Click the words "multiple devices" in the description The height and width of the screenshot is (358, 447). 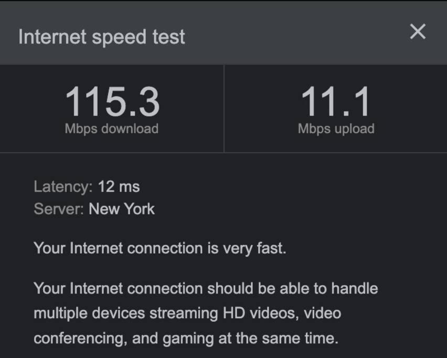(89, 313)
